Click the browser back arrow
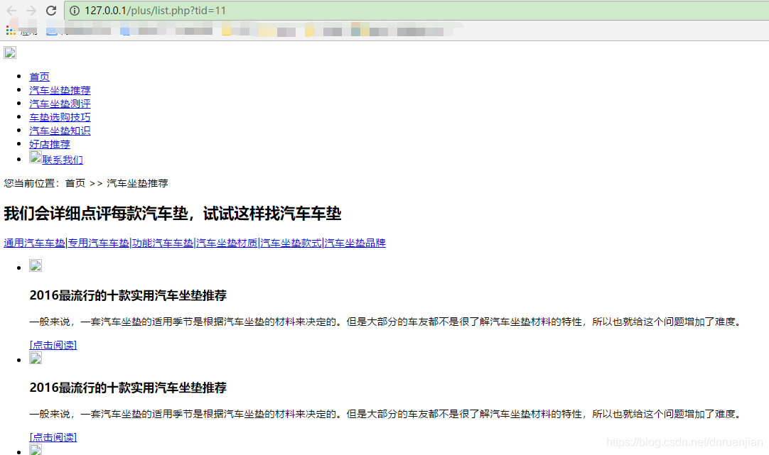 (11, 10)
